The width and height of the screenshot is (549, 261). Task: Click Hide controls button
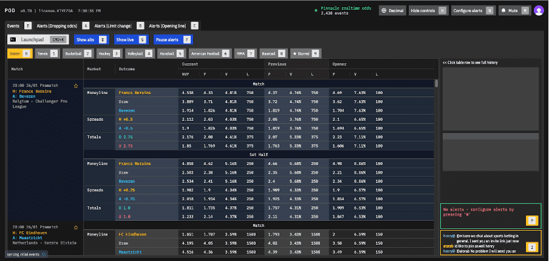(x=428, y=11)
